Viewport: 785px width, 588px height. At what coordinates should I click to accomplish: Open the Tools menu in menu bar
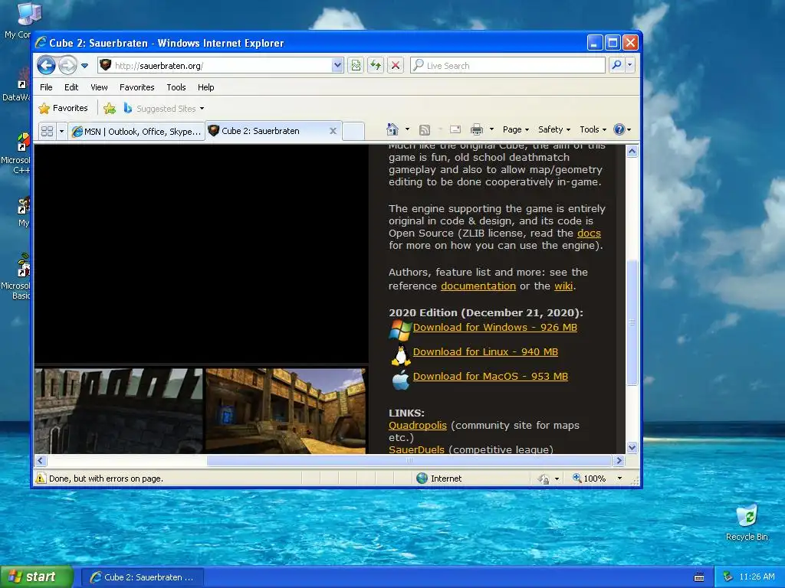click(176, 87)
